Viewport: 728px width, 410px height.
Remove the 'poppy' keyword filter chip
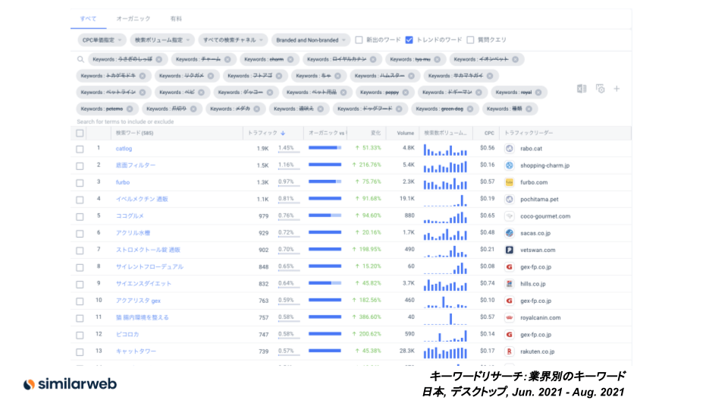point(405,93)
